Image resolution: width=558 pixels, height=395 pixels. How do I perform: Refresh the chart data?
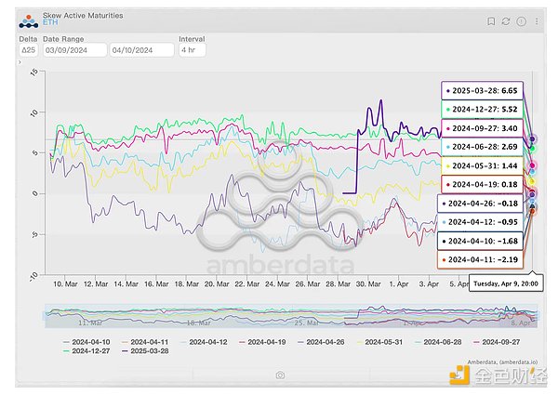pyautogui.click(x=505, y=20)
